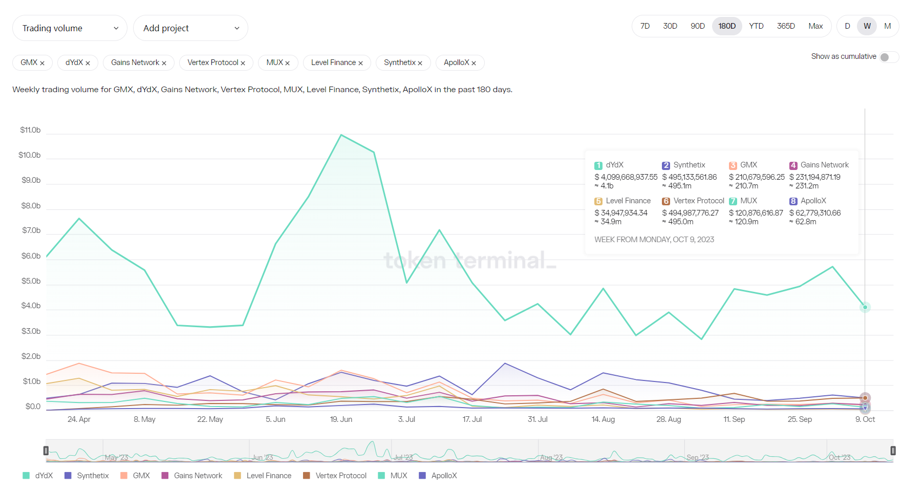This screenshot has width=903, height=490.
Task: Open the Trading volume metric dropdown
Action: pyautogui.click(x=70, y=28)
